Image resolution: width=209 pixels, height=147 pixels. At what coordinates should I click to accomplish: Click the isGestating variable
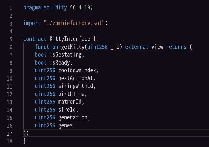pos(66,55)
